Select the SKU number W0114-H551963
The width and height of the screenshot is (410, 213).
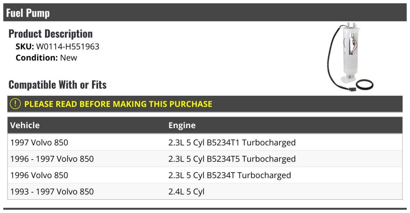(68, 47)
